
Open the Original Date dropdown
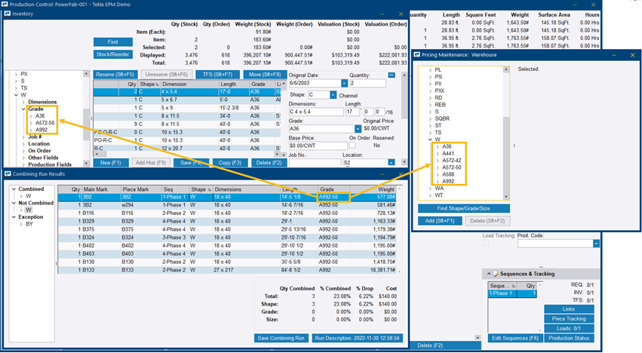[344, 83]
